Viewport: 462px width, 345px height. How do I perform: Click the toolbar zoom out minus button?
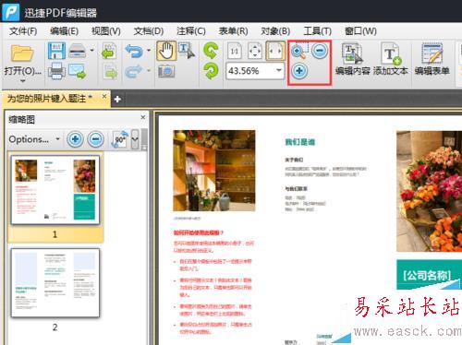[x=320, y=51]
